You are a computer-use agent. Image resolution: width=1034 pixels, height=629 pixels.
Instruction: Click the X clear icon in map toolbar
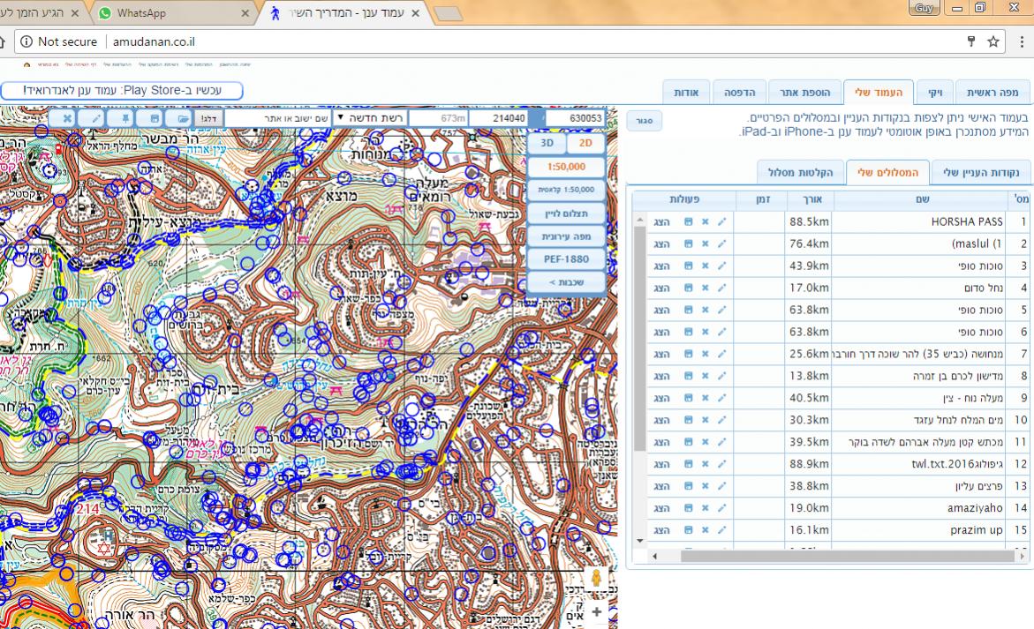click(x=67, y=118)
